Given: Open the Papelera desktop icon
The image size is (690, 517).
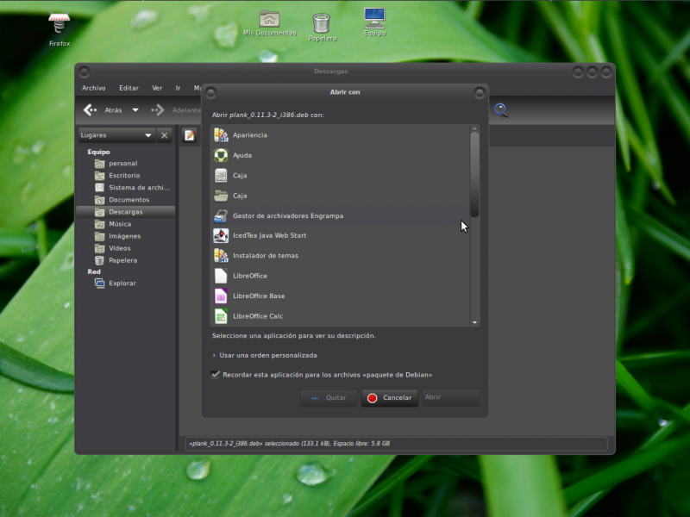Looking at the screenshot, I should 321,22.
